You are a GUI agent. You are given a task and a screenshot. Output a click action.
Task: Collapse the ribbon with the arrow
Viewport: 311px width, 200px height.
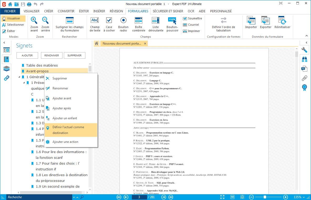point(306,36)
